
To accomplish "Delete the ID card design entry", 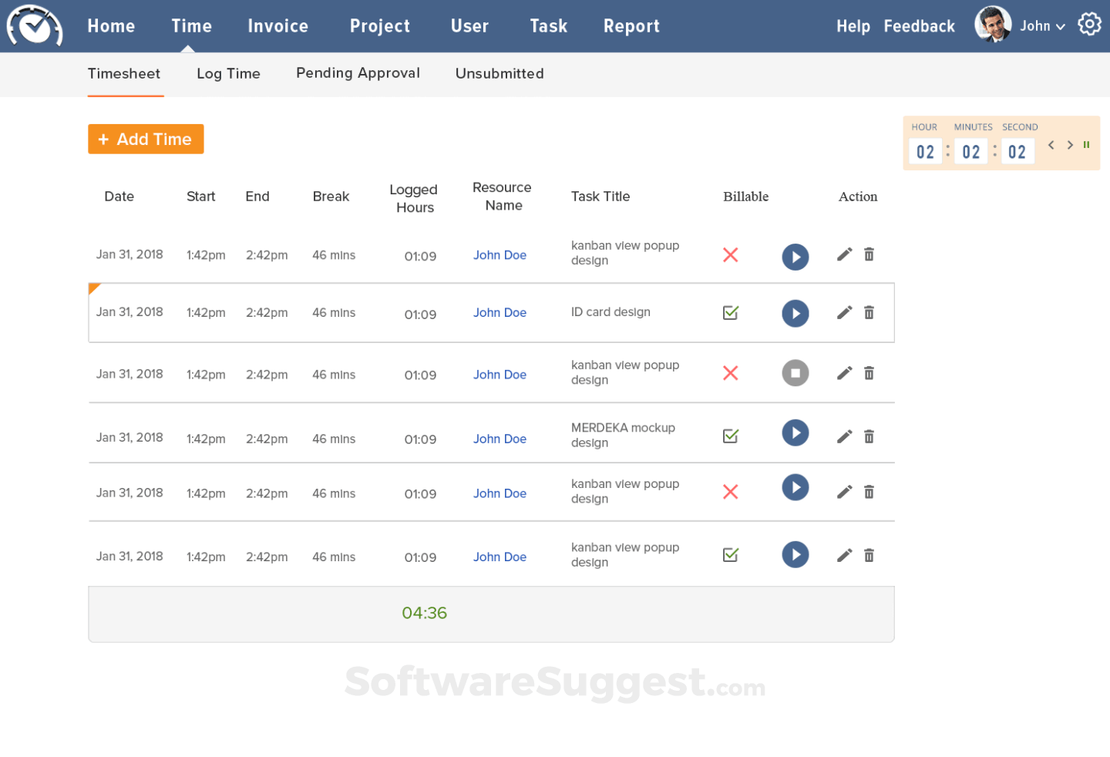I will tap(869, 313).
